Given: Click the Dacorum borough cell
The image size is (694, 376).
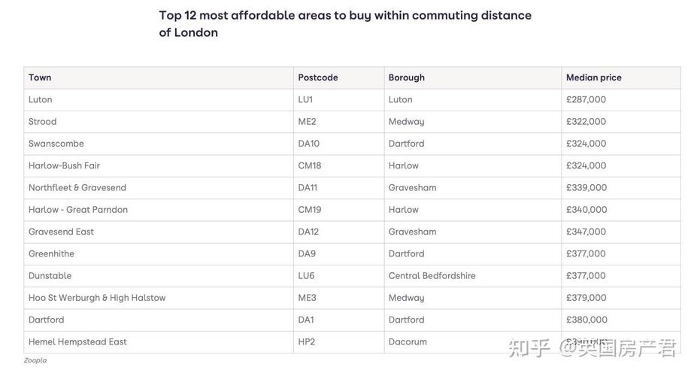Looking at the screenshot, I should click(408, 341).
